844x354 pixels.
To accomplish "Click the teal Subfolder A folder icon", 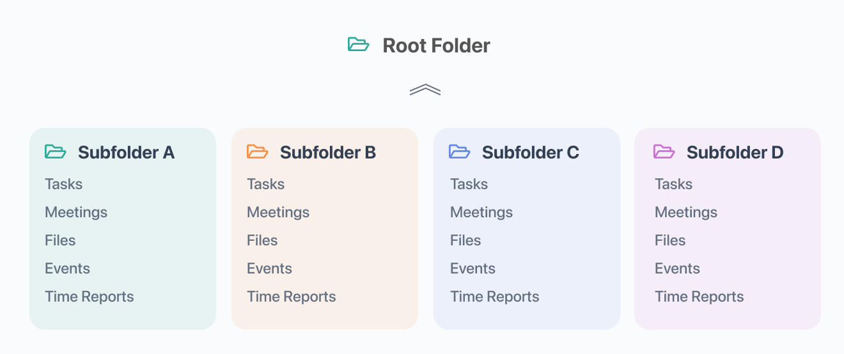I will coord(56,152).
